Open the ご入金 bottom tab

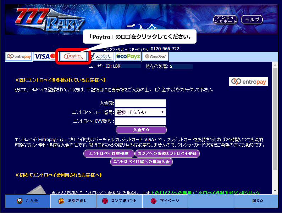[x=28, y=201]
